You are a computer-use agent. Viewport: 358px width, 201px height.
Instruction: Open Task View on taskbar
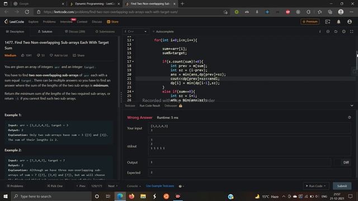click(108, 196)
